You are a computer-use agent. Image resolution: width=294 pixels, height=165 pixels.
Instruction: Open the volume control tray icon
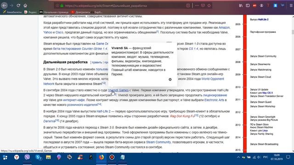(x=259, y=157)
